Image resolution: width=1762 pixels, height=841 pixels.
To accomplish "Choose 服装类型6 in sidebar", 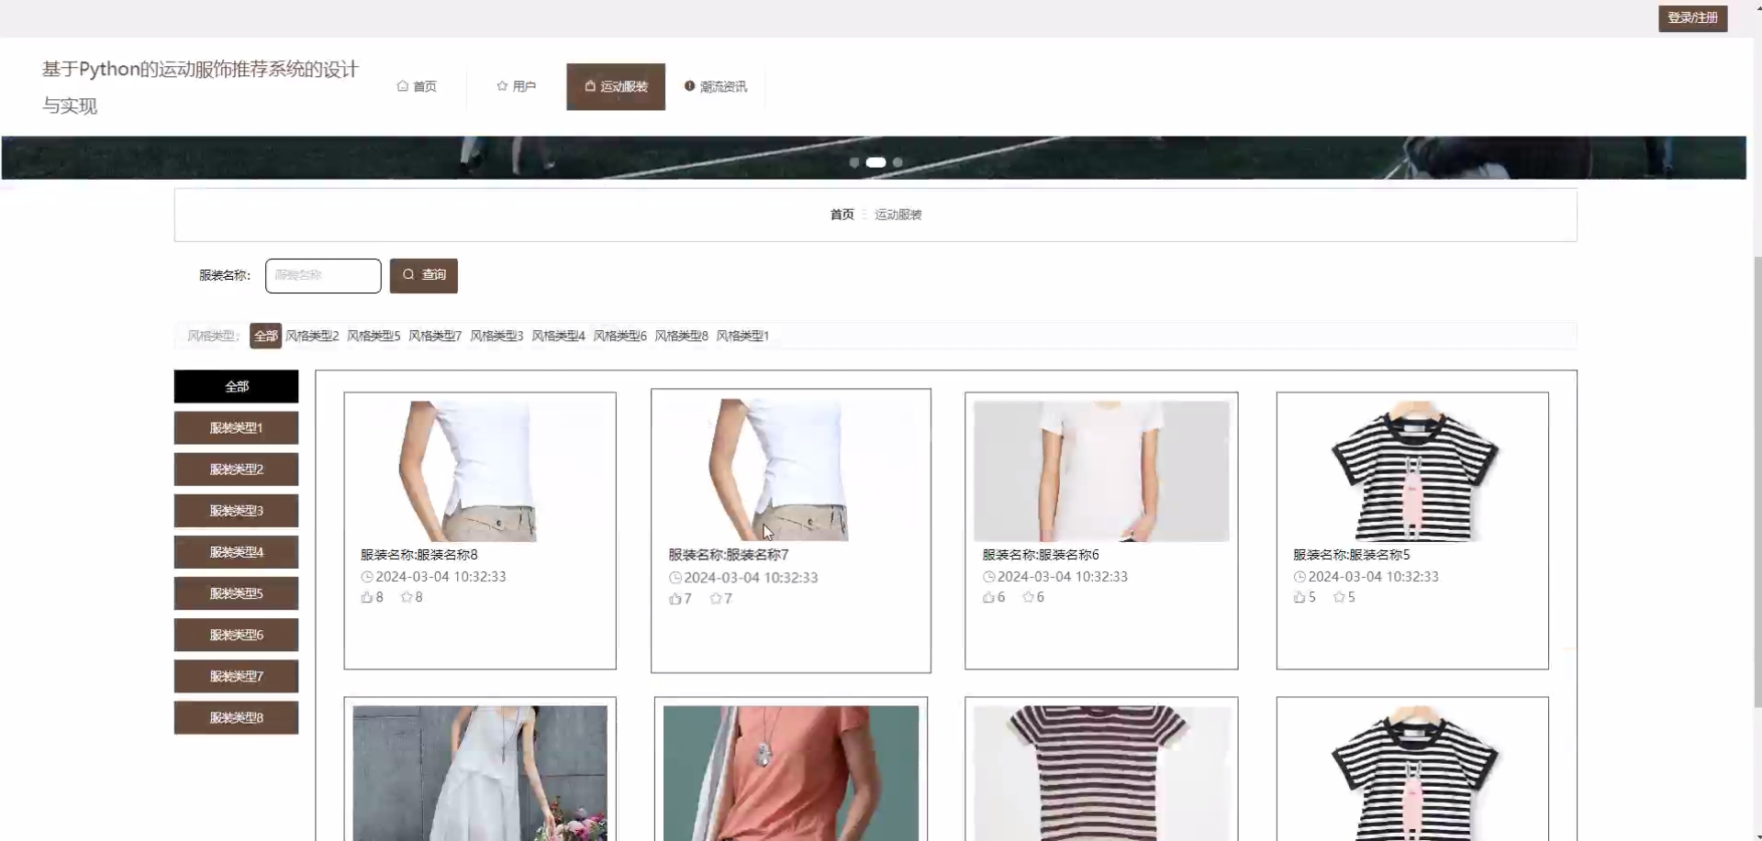I will [x=236, y=635].
